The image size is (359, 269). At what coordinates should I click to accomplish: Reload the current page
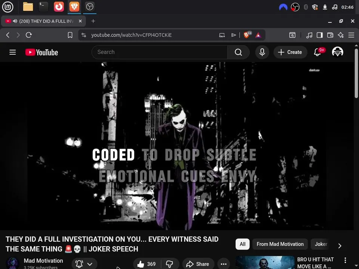tap(29, 35)
